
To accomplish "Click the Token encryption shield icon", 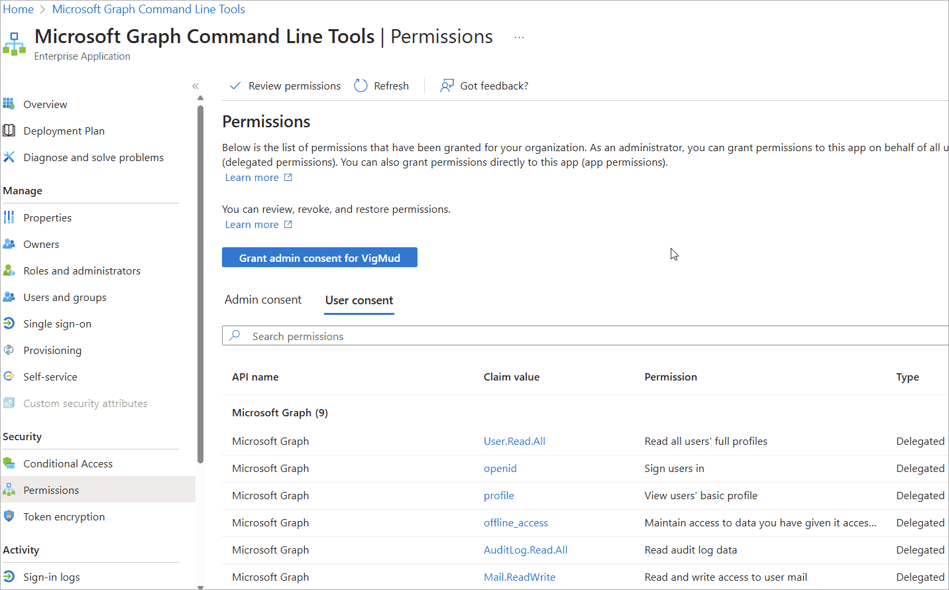I will pyautogui.click(x=9, y=516).
